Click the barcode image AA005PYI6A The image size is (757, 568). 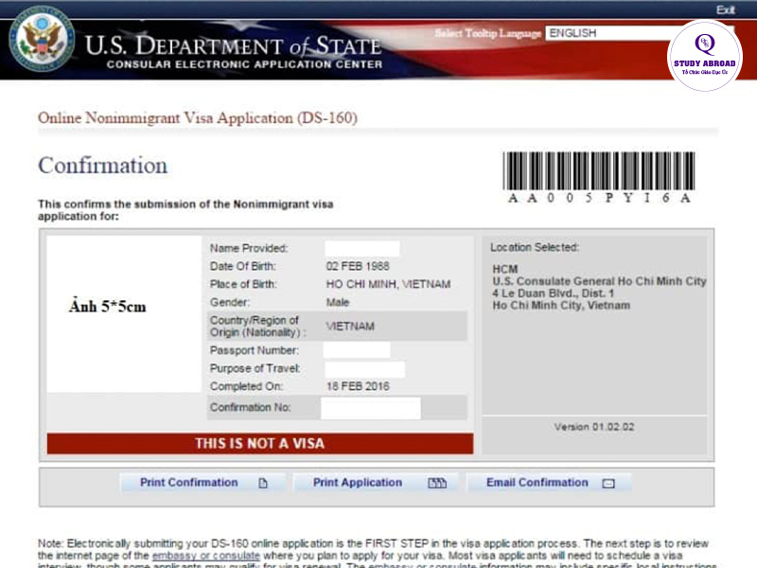(599, 177)
